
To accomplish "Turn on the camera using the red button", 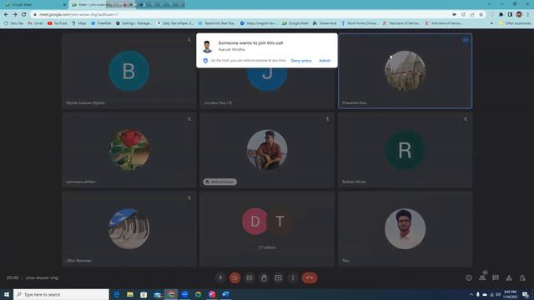I will [234, 277].
